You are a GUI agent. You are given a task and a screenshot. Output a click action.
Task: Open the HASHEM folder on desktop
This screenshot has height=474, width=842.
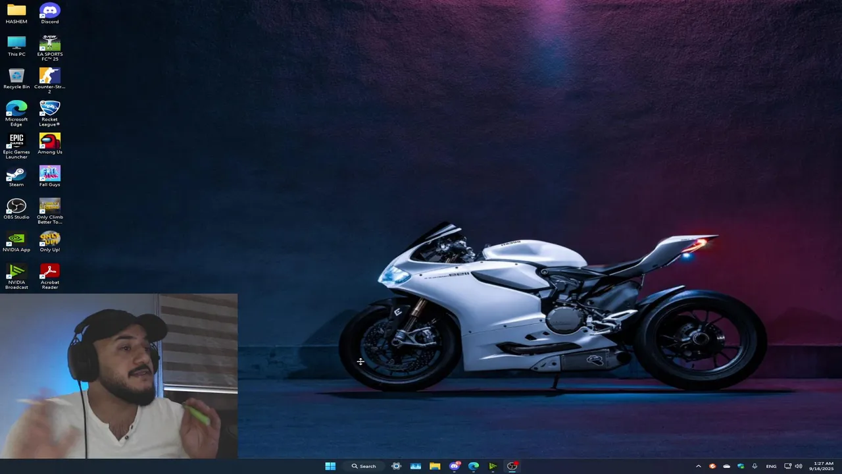tap(16, 13)
